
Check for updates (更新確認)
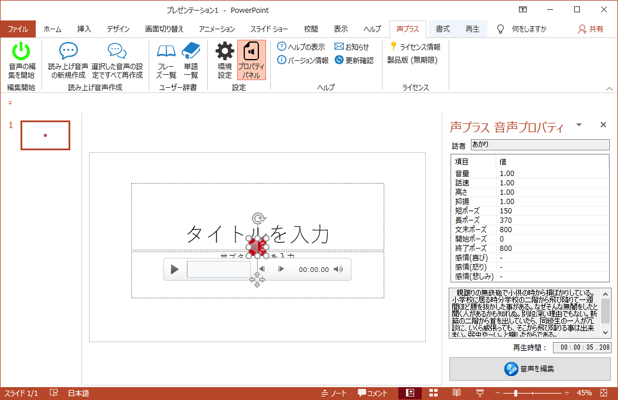coord(354,60)
